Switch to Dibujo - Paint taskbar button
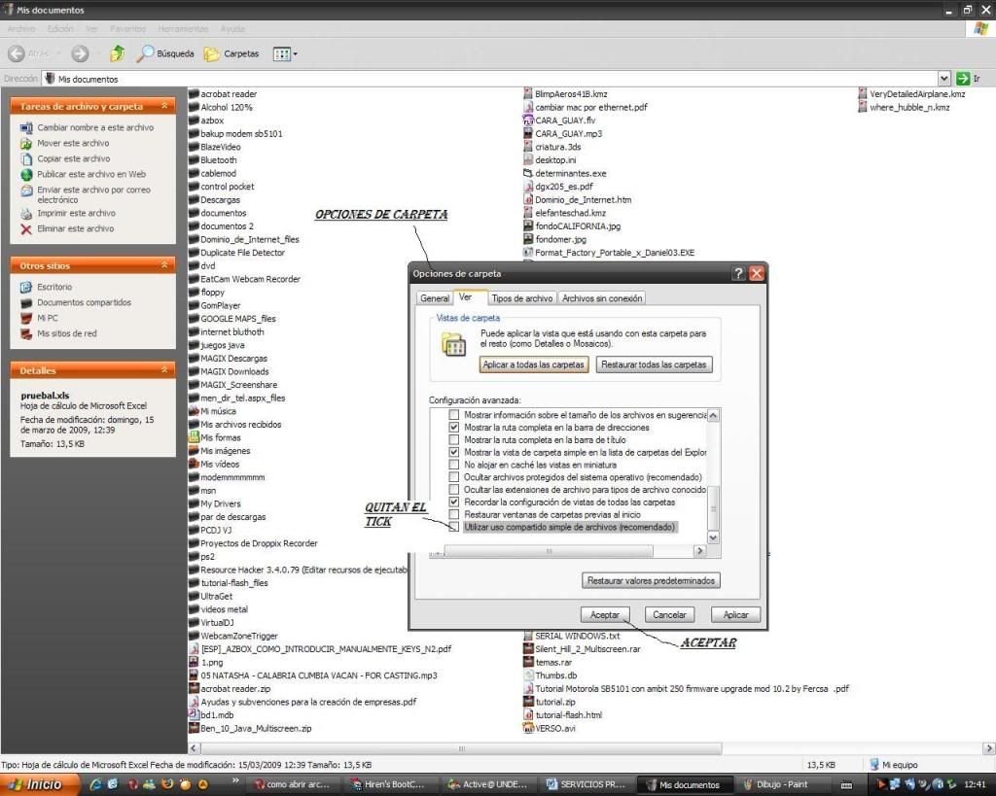 [783, 784]
